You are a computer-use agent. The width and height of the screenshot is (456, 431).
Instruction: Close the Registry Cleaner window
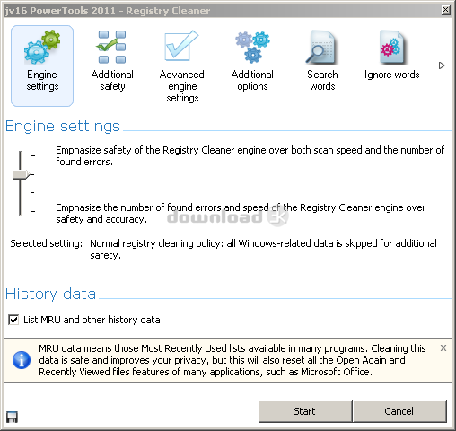click(445, 10)
